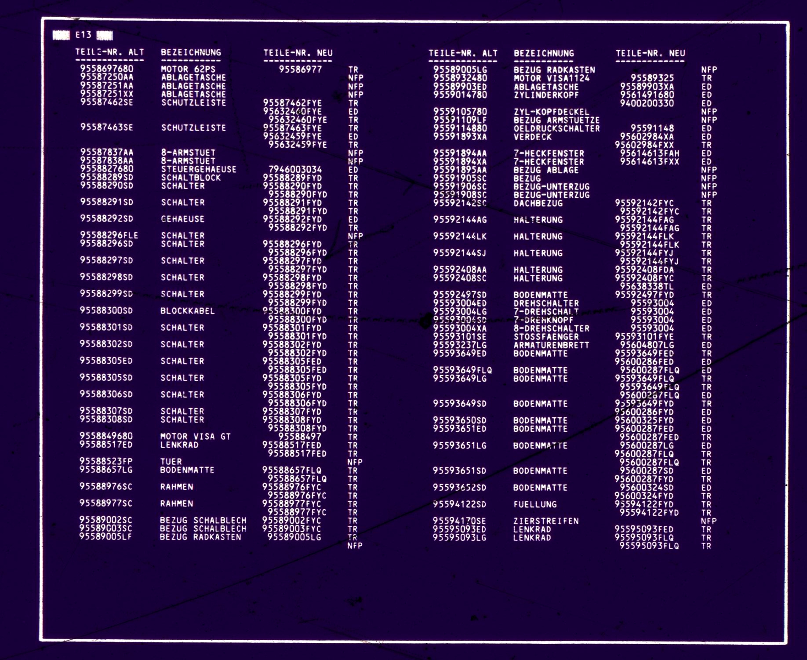Click old part number 95587250AA
Screen dimensions: 807x660
click(x=106, y=77)
